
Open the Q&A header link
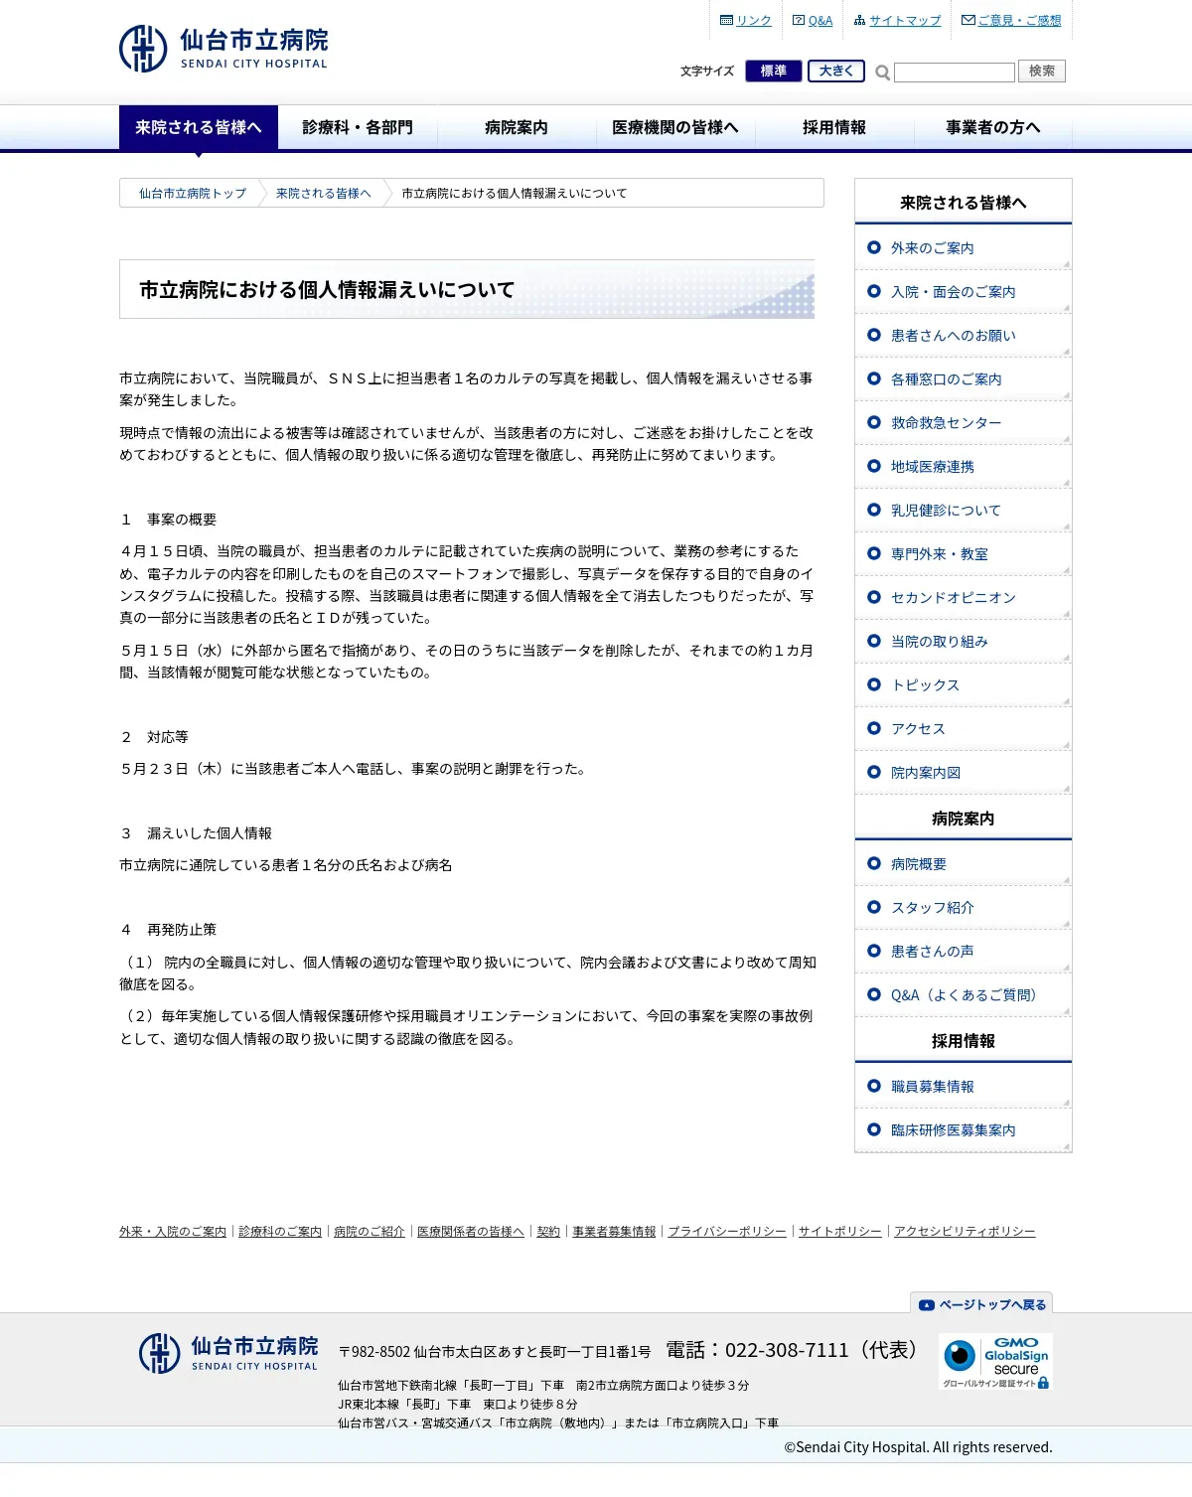[820, 21]
